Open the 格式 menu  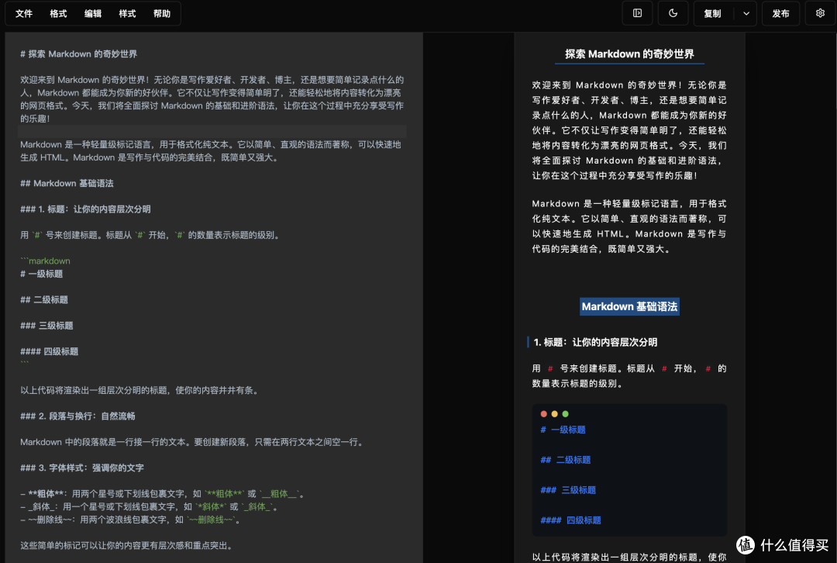coord(58,14)
